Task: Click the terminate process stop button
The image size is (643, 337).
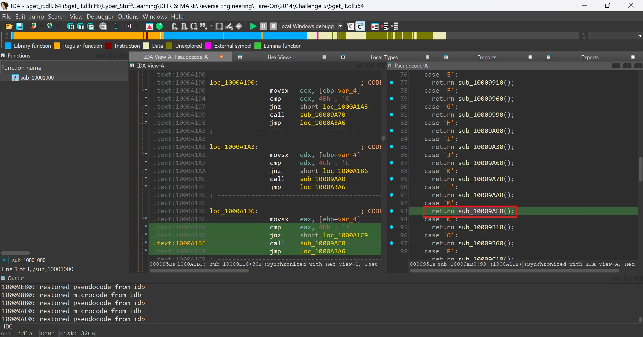Action: [x=273, y=26]
